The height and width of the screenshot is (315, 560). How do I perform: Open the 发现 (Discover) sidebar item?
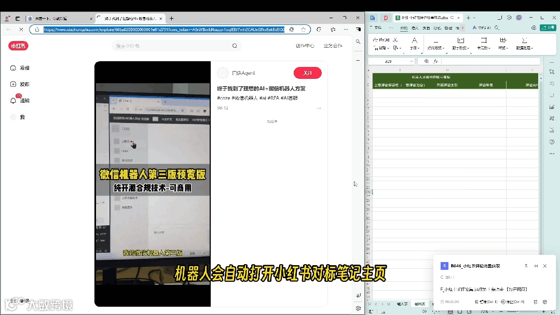[x=21, y=68]
